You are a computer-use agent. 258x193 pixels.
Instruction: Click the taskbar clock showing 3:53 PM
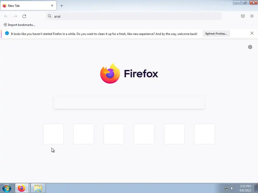coord(245,188)
